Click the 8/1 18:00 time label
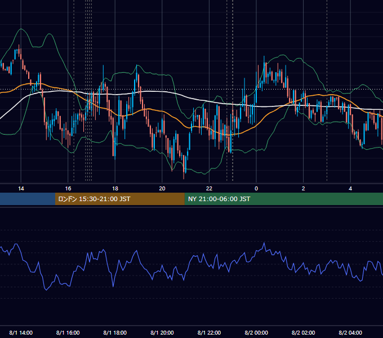This screenshot has width=383, height=338. (115, 332)
